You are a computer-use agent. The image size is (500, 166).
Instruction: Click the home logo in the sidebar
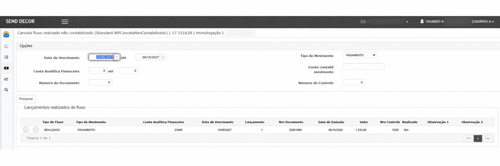tap(6, 34)
